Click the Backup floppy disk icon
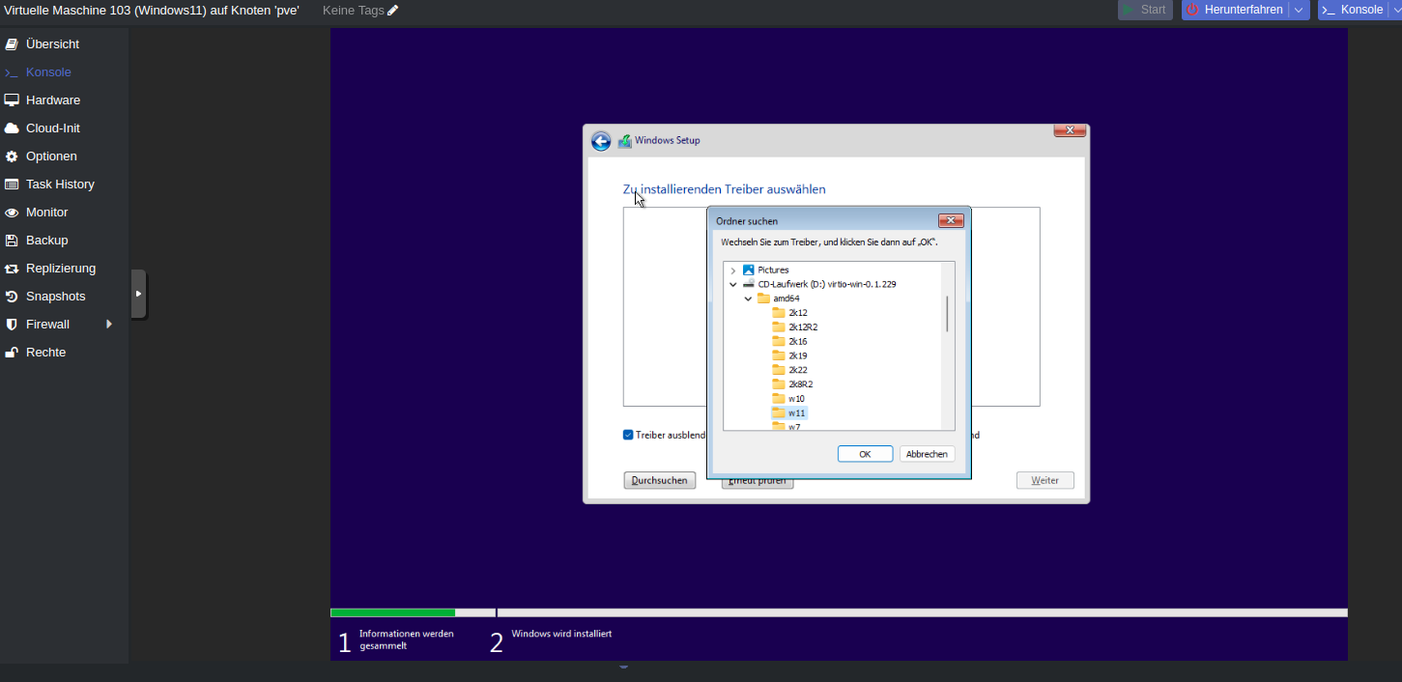This screenshot has width=1402, height=682. [12, 241]
